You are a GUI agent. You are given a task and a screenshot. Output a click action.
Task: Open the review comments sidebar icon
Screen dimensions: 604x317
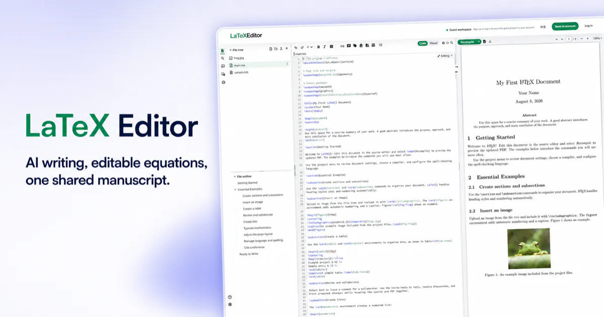click(x=222, y=66)
